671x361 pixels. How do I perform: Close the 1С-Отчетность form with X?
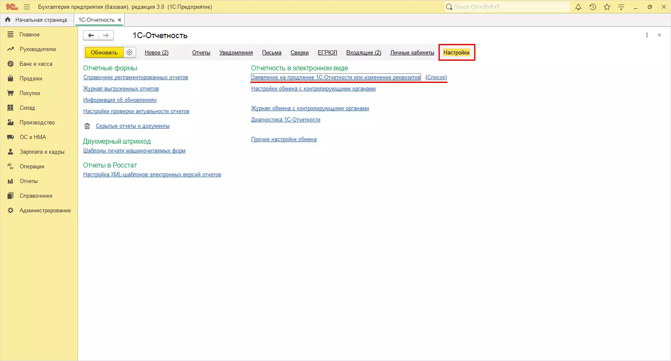[659, 35]
